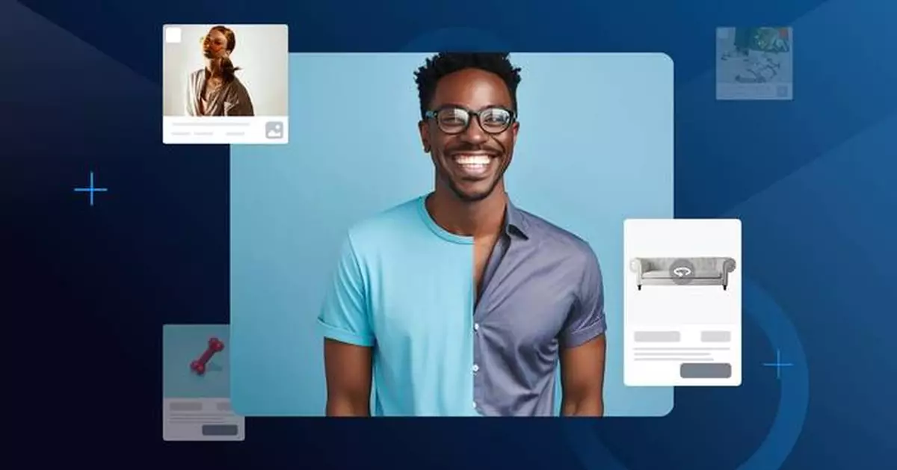Expand the dumbbell card description area
Screen dimensions: 897x470
200,417
